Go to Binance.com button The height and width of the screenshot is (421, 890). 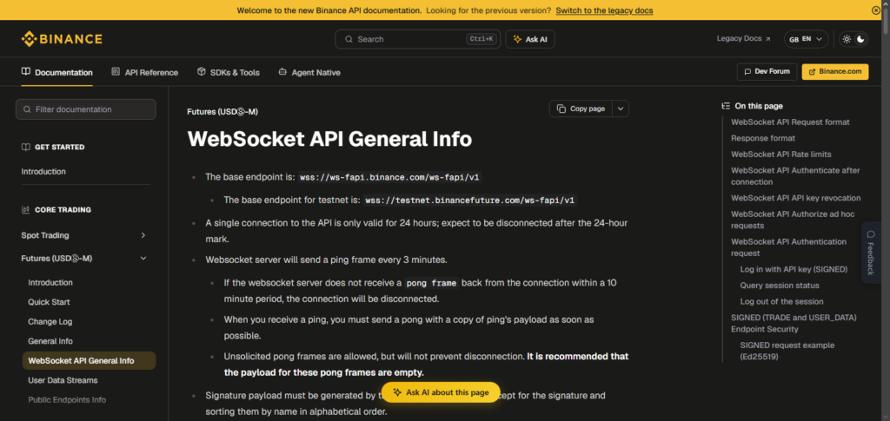coord(835,71)
